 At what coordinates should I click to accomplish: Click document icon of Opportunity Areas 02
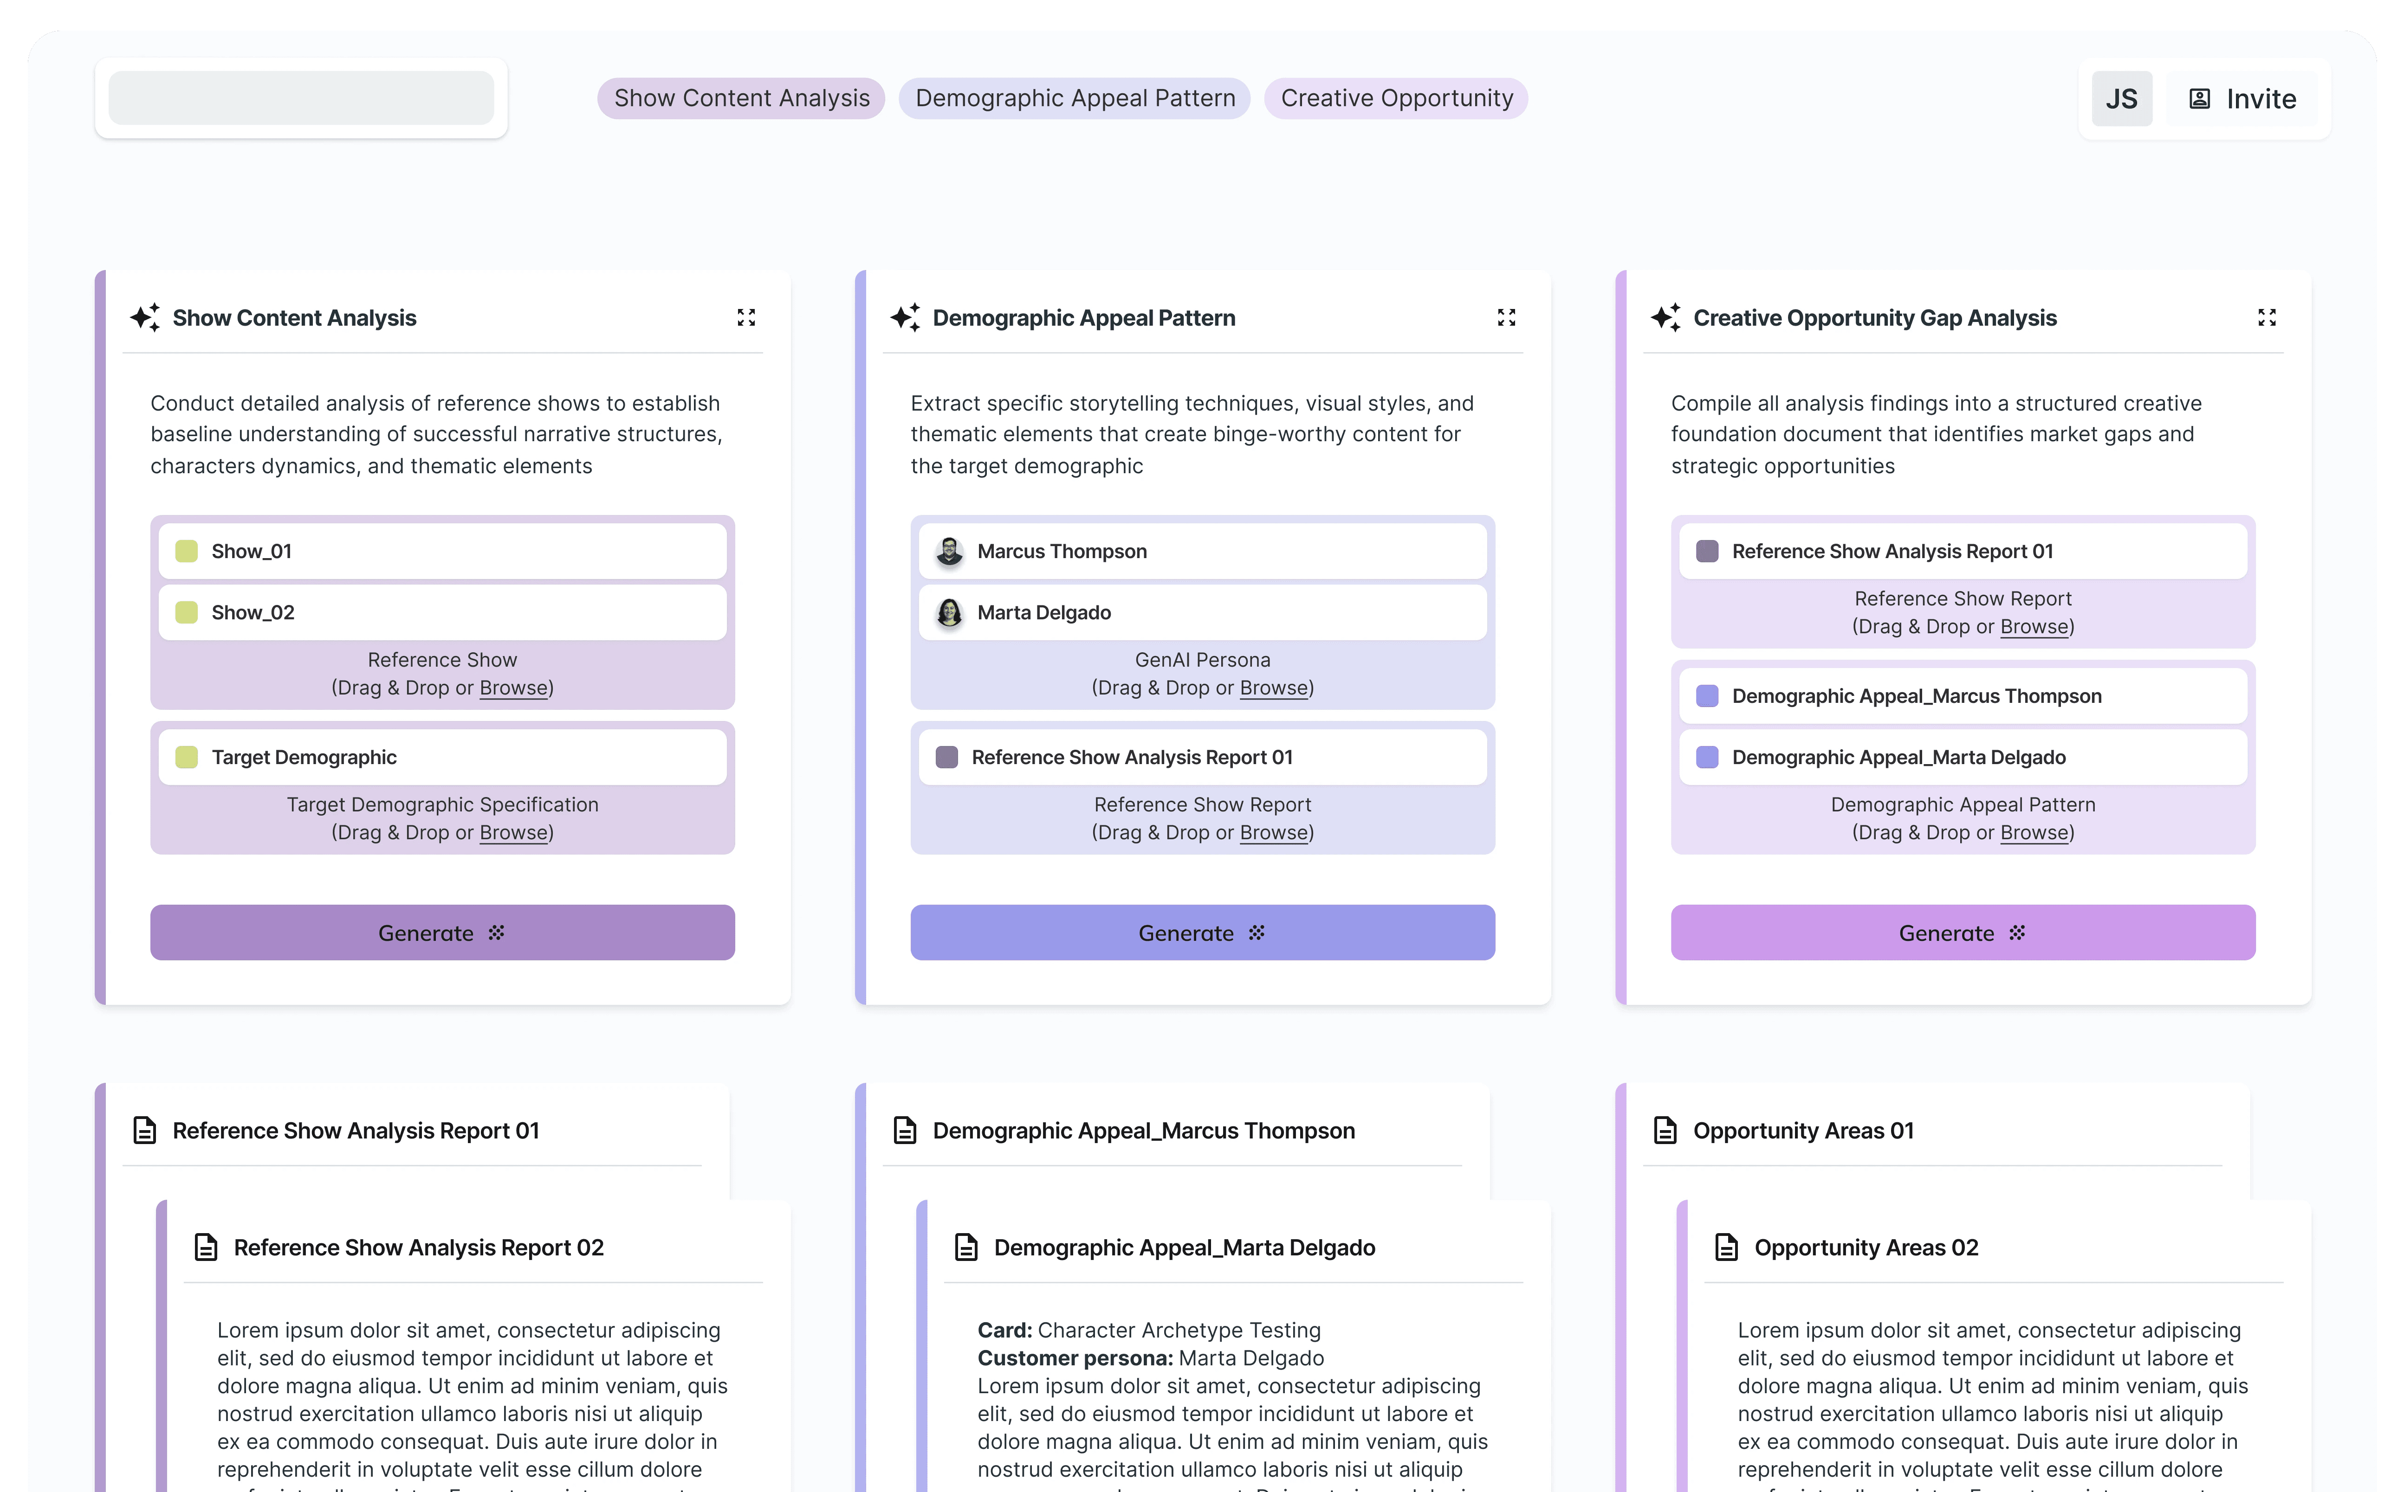(x=1727, y=1248)
